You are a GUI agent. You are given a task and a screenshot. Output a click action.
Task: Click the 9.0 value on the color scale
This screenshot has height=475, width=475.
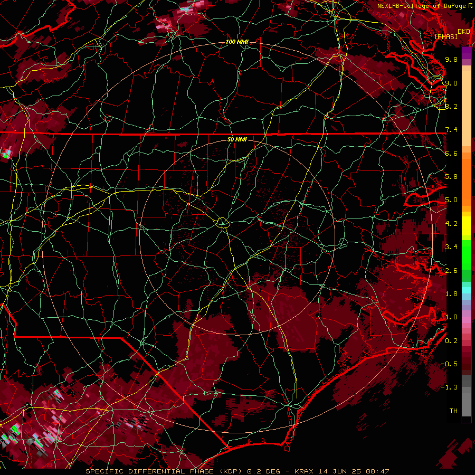pyautogui.click(x=451, y=83)
